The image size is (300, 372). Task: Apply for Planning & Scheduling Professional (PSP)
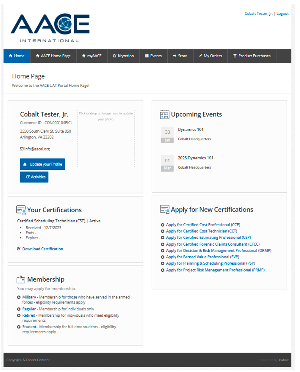(211, 263)
